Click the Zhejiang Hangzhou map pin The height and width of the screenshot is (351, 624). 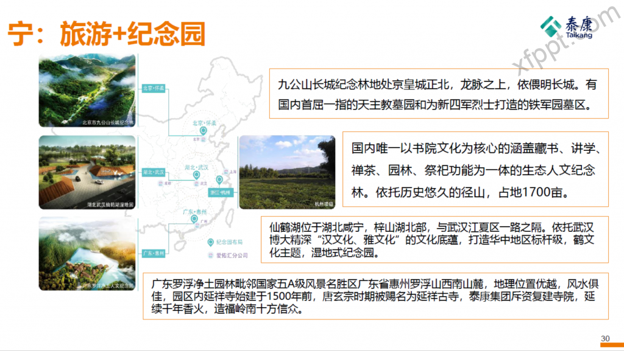tap(219, 181)
